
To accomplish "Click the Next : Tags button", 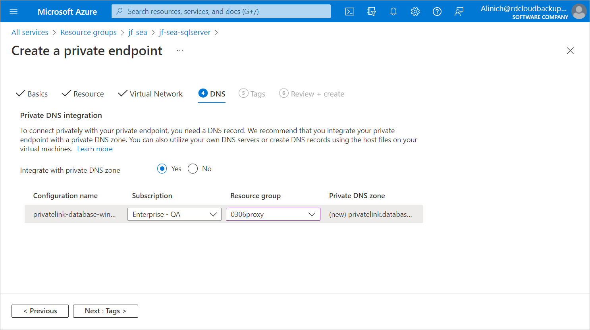I will coord(106,311).
